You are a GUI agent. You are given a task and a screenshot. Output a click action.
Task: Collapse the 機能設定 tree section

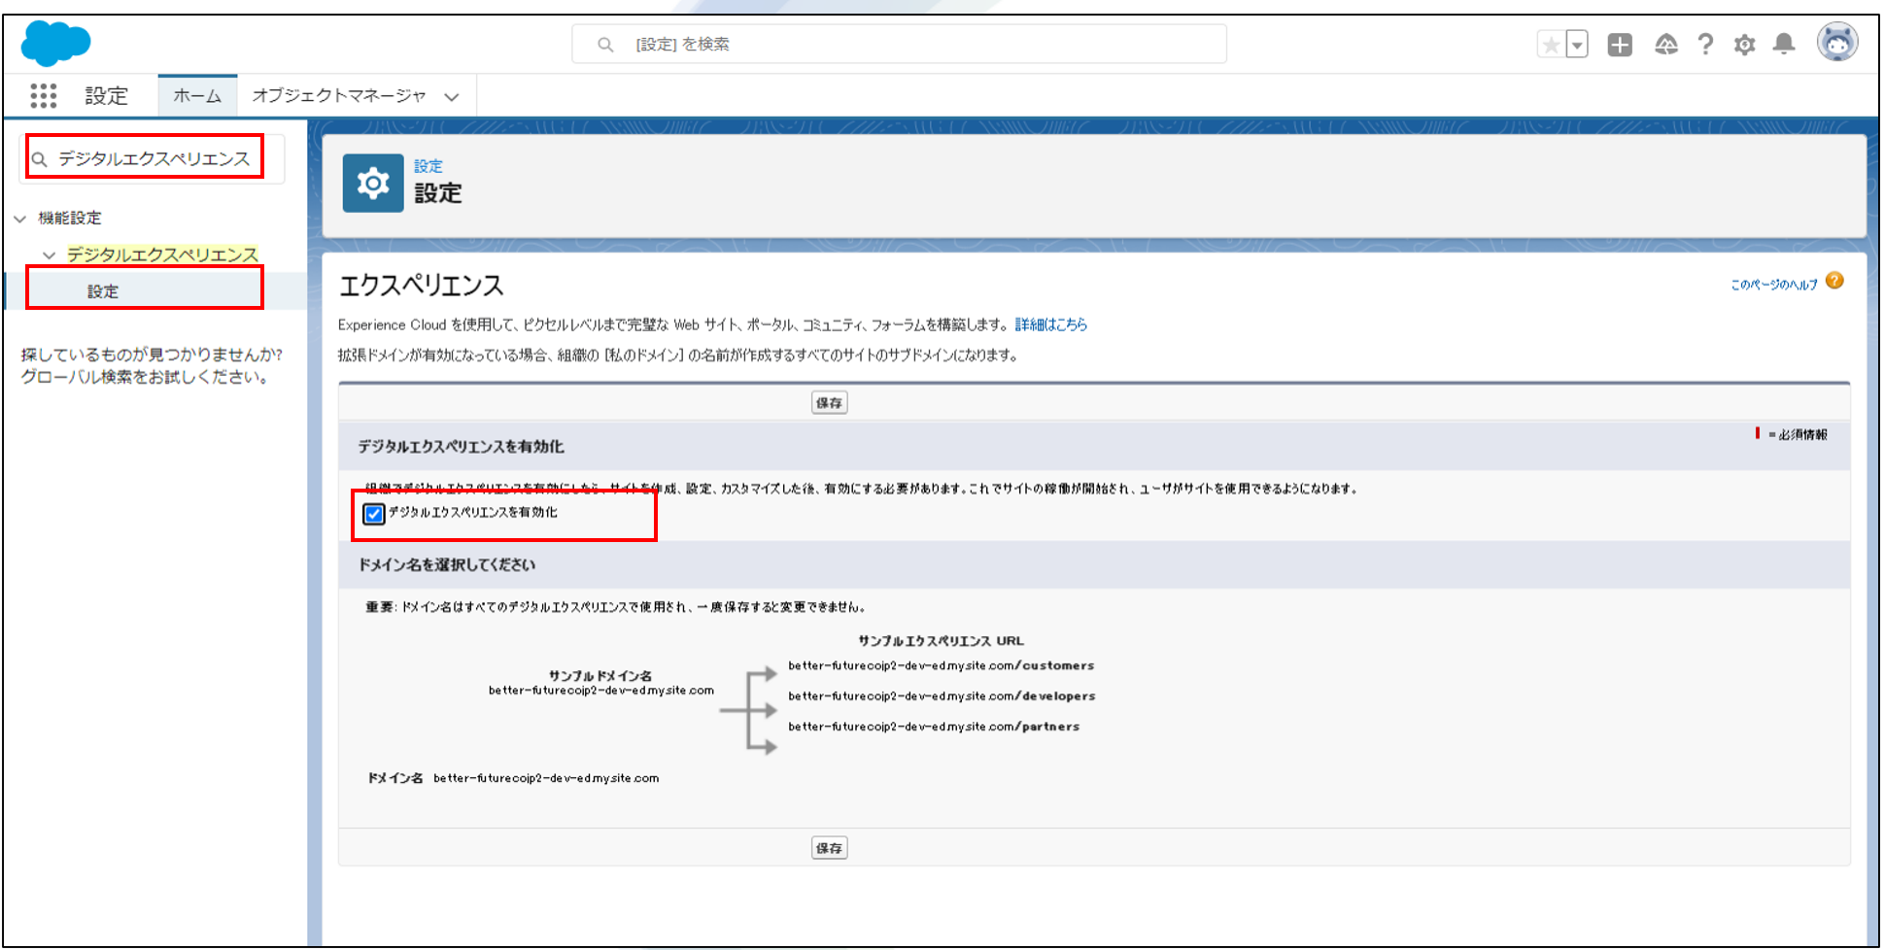20,219
